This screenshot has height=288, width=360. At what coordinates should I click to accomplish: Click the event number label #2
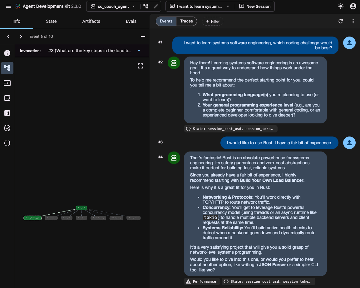tap(160, 62)
